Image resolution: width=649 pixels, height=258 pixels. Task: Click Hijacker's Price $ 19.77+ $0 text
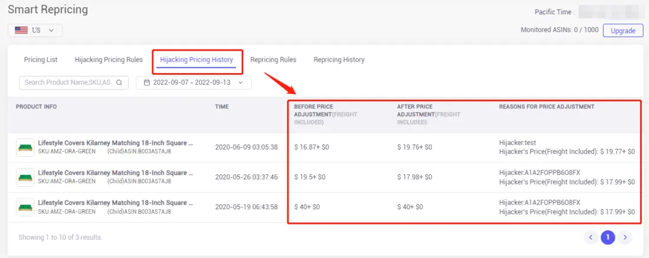tap(567, 152)
